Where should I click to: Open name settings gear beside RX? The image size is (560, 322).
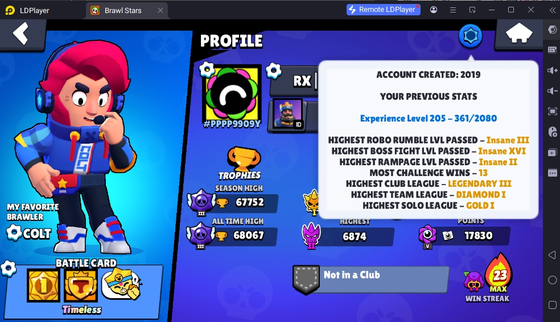pyautogui.click(x=274, y=71)
